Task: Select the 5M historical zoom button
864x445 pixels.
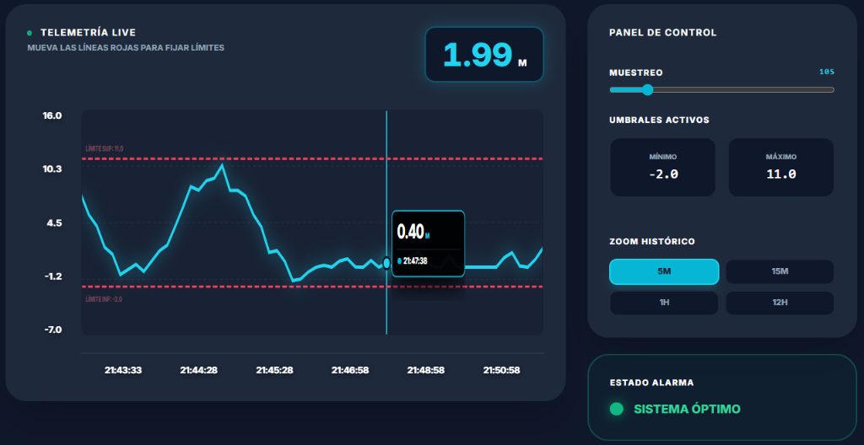Action: coord(663,271)
